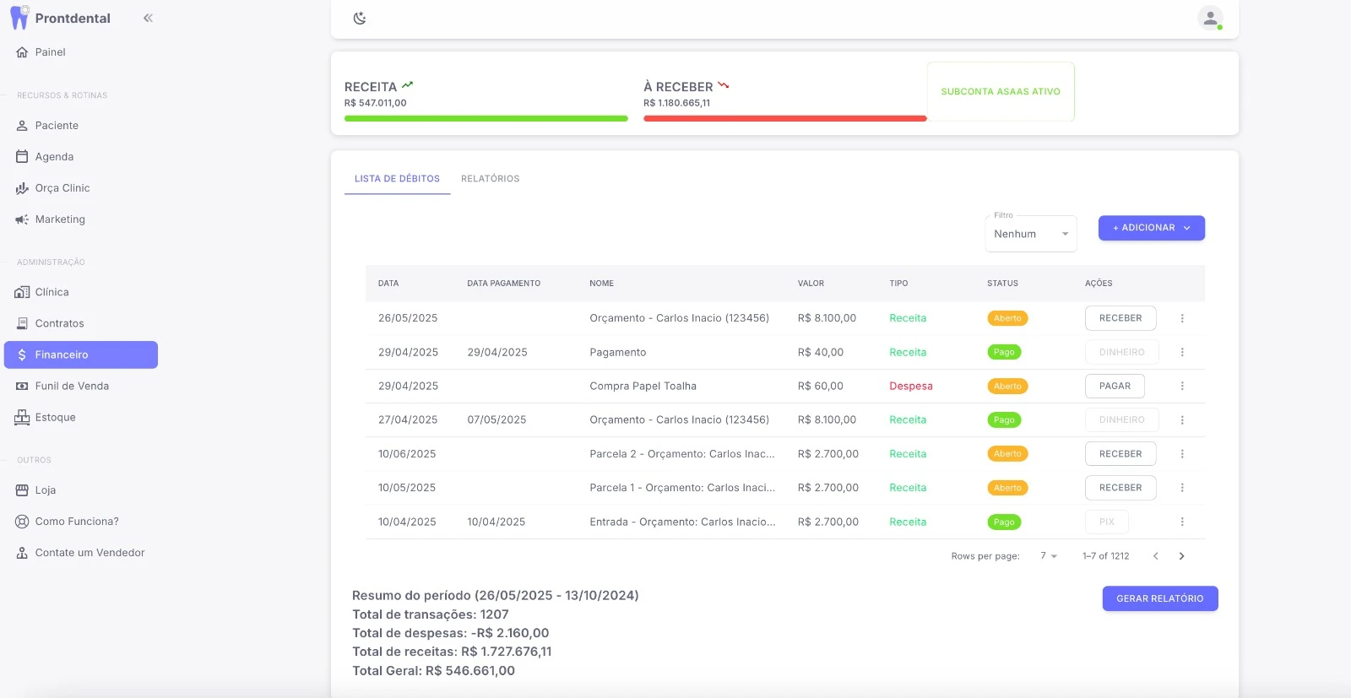Open the Adicionar dropdown button
Viewport: 1351px width, 698px height.
click(1151, 228)
